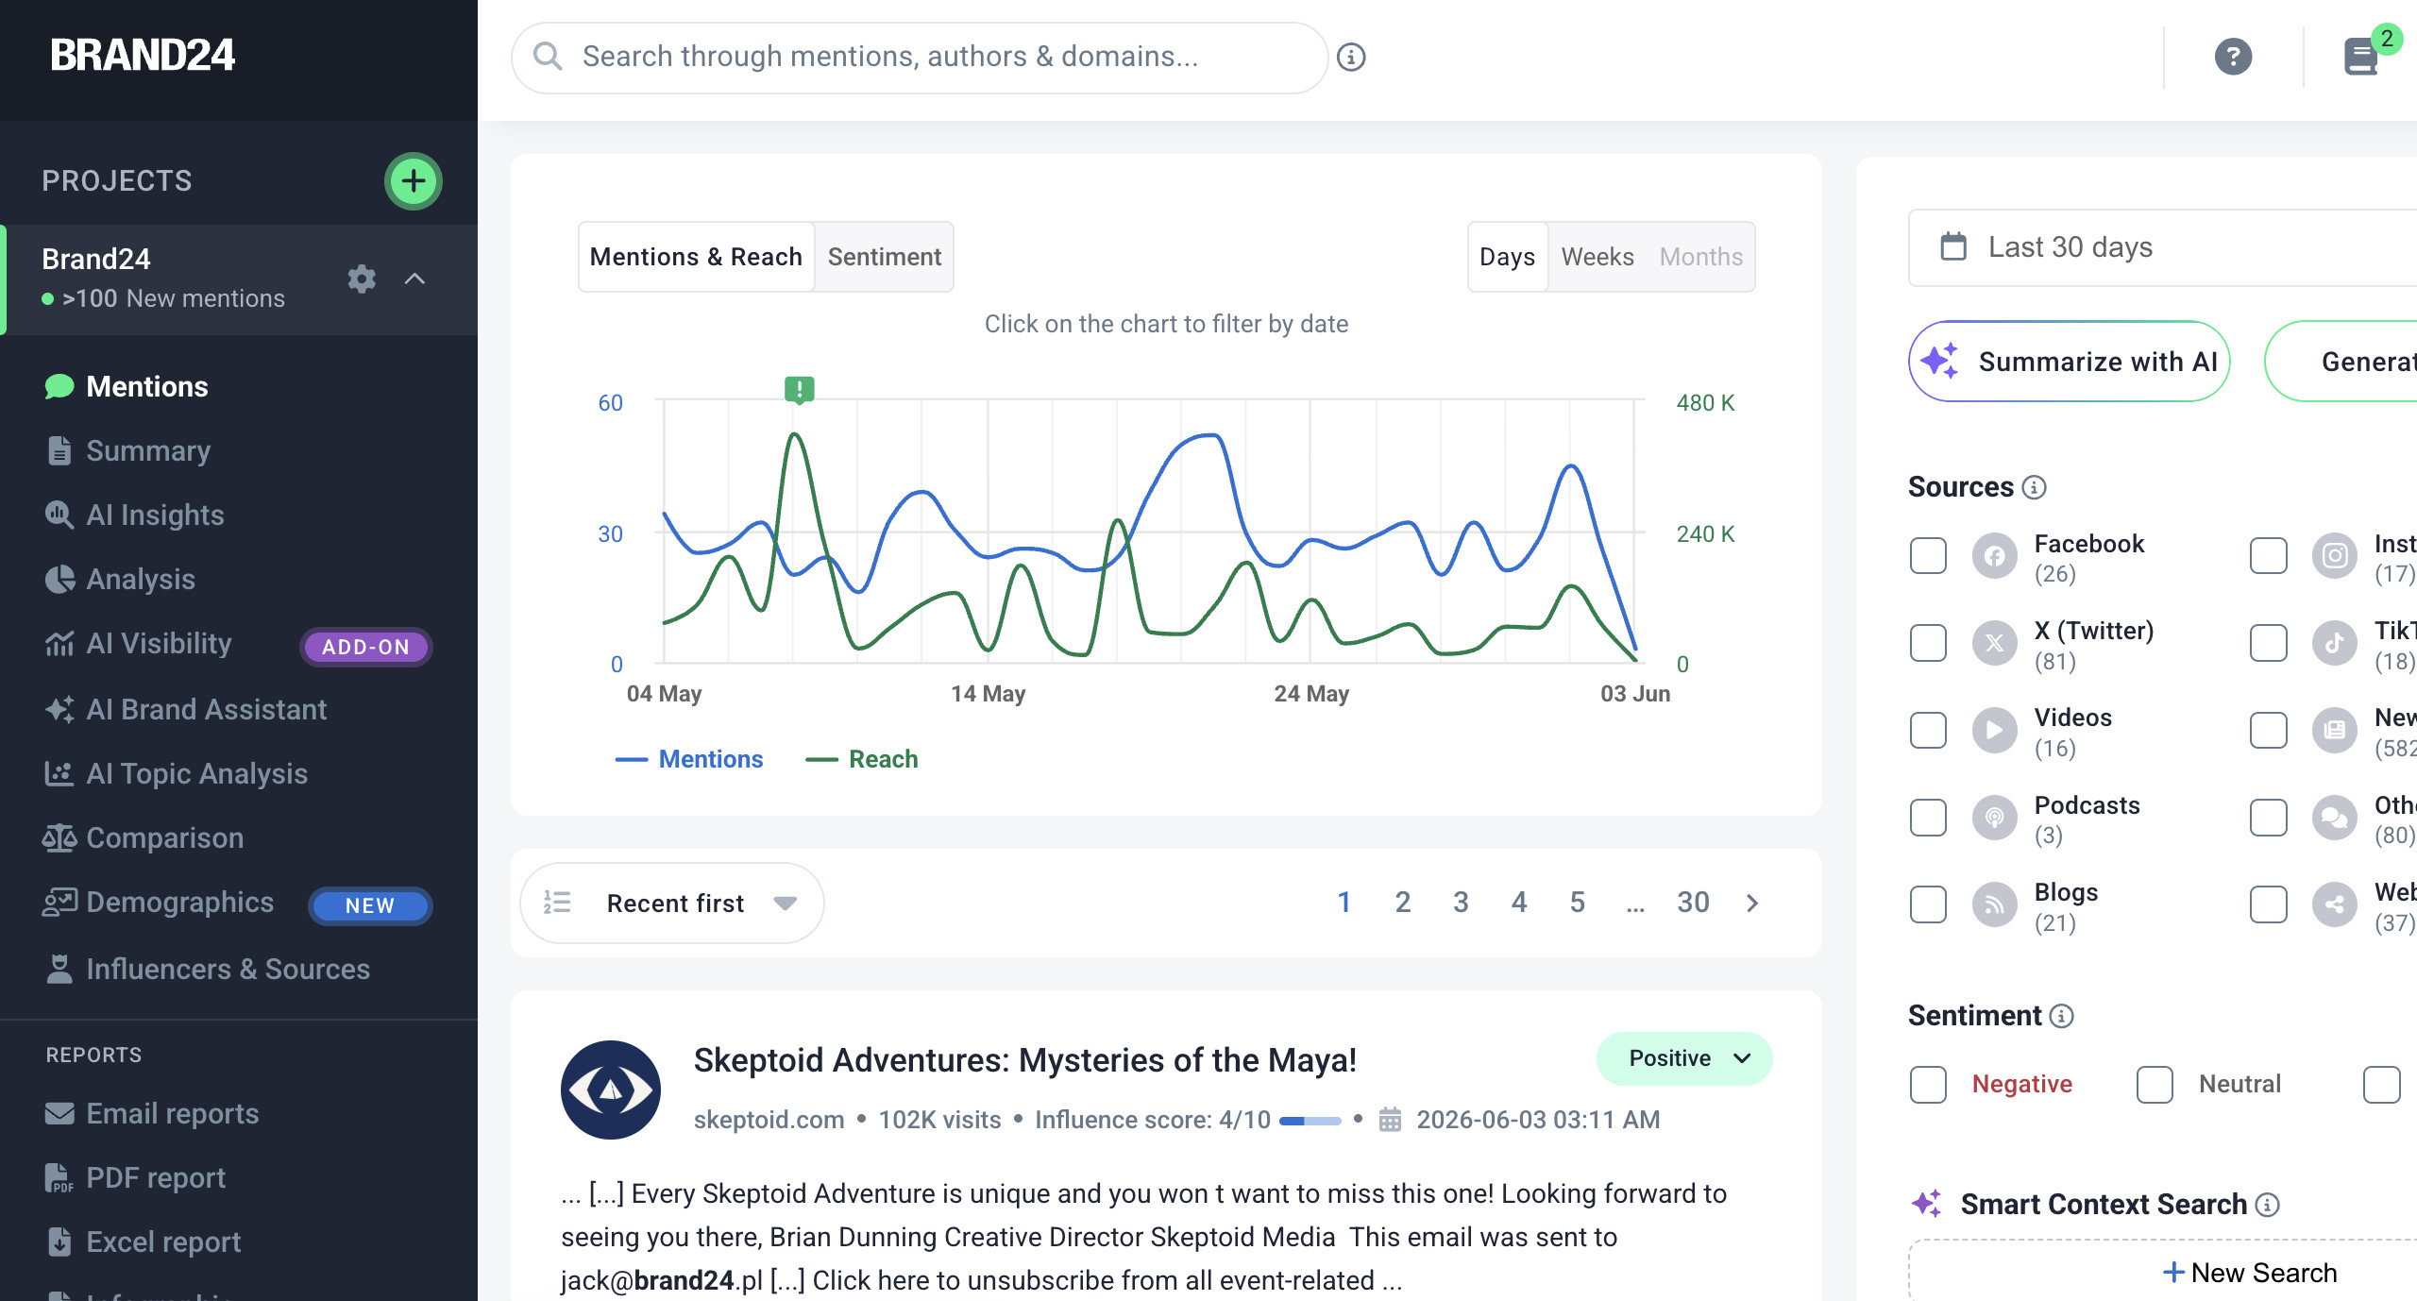Add a new project with the plus button
Viewport: 2417px width, 1301px height.
414,180
